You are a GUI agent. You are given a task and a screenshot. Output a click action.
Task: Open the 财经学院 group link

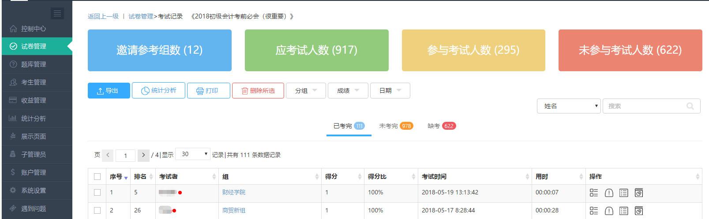(234, 193)
